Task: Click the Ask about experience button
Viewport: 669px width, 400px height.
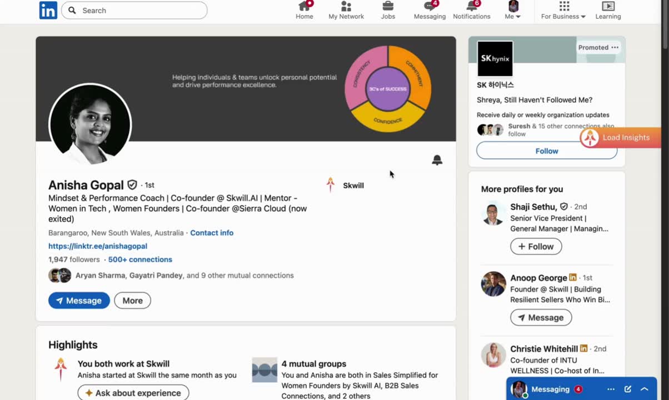Action: point(133,393)
